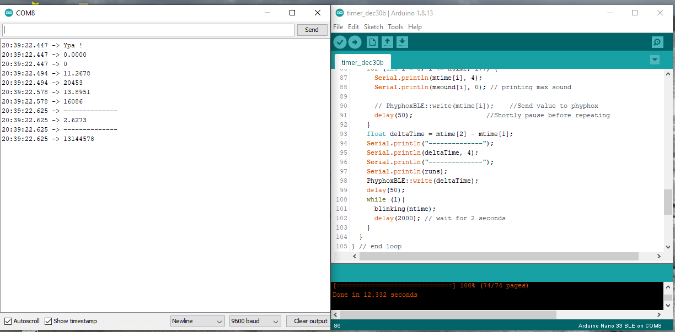Screen dimensions: 675x332
Task: Focus the serial message input field
Action: [x=148, y=30]
